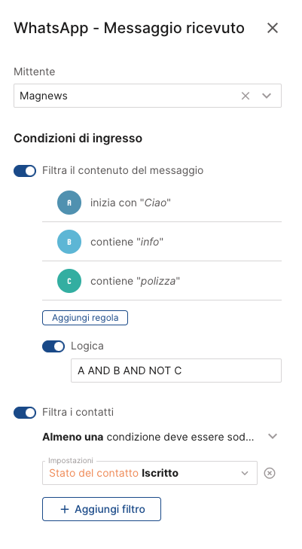Click Aggiungi filtro button
Image resolution: width=302 pixels, height=549 pixels.
point(102,509)
